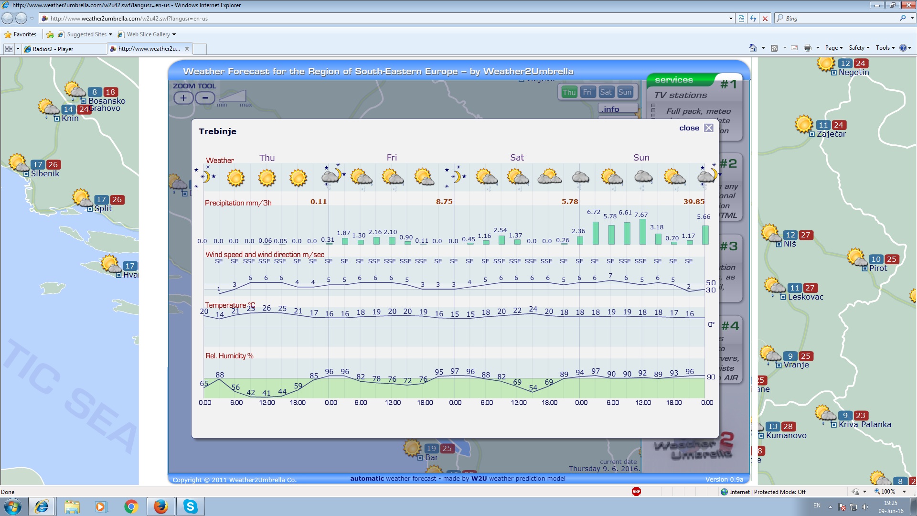Image resolution: width=917 pixels, height=516 pixels.
Task: Click the Negotin city marker
Action: pyautogui.click(x=834, y=73)
